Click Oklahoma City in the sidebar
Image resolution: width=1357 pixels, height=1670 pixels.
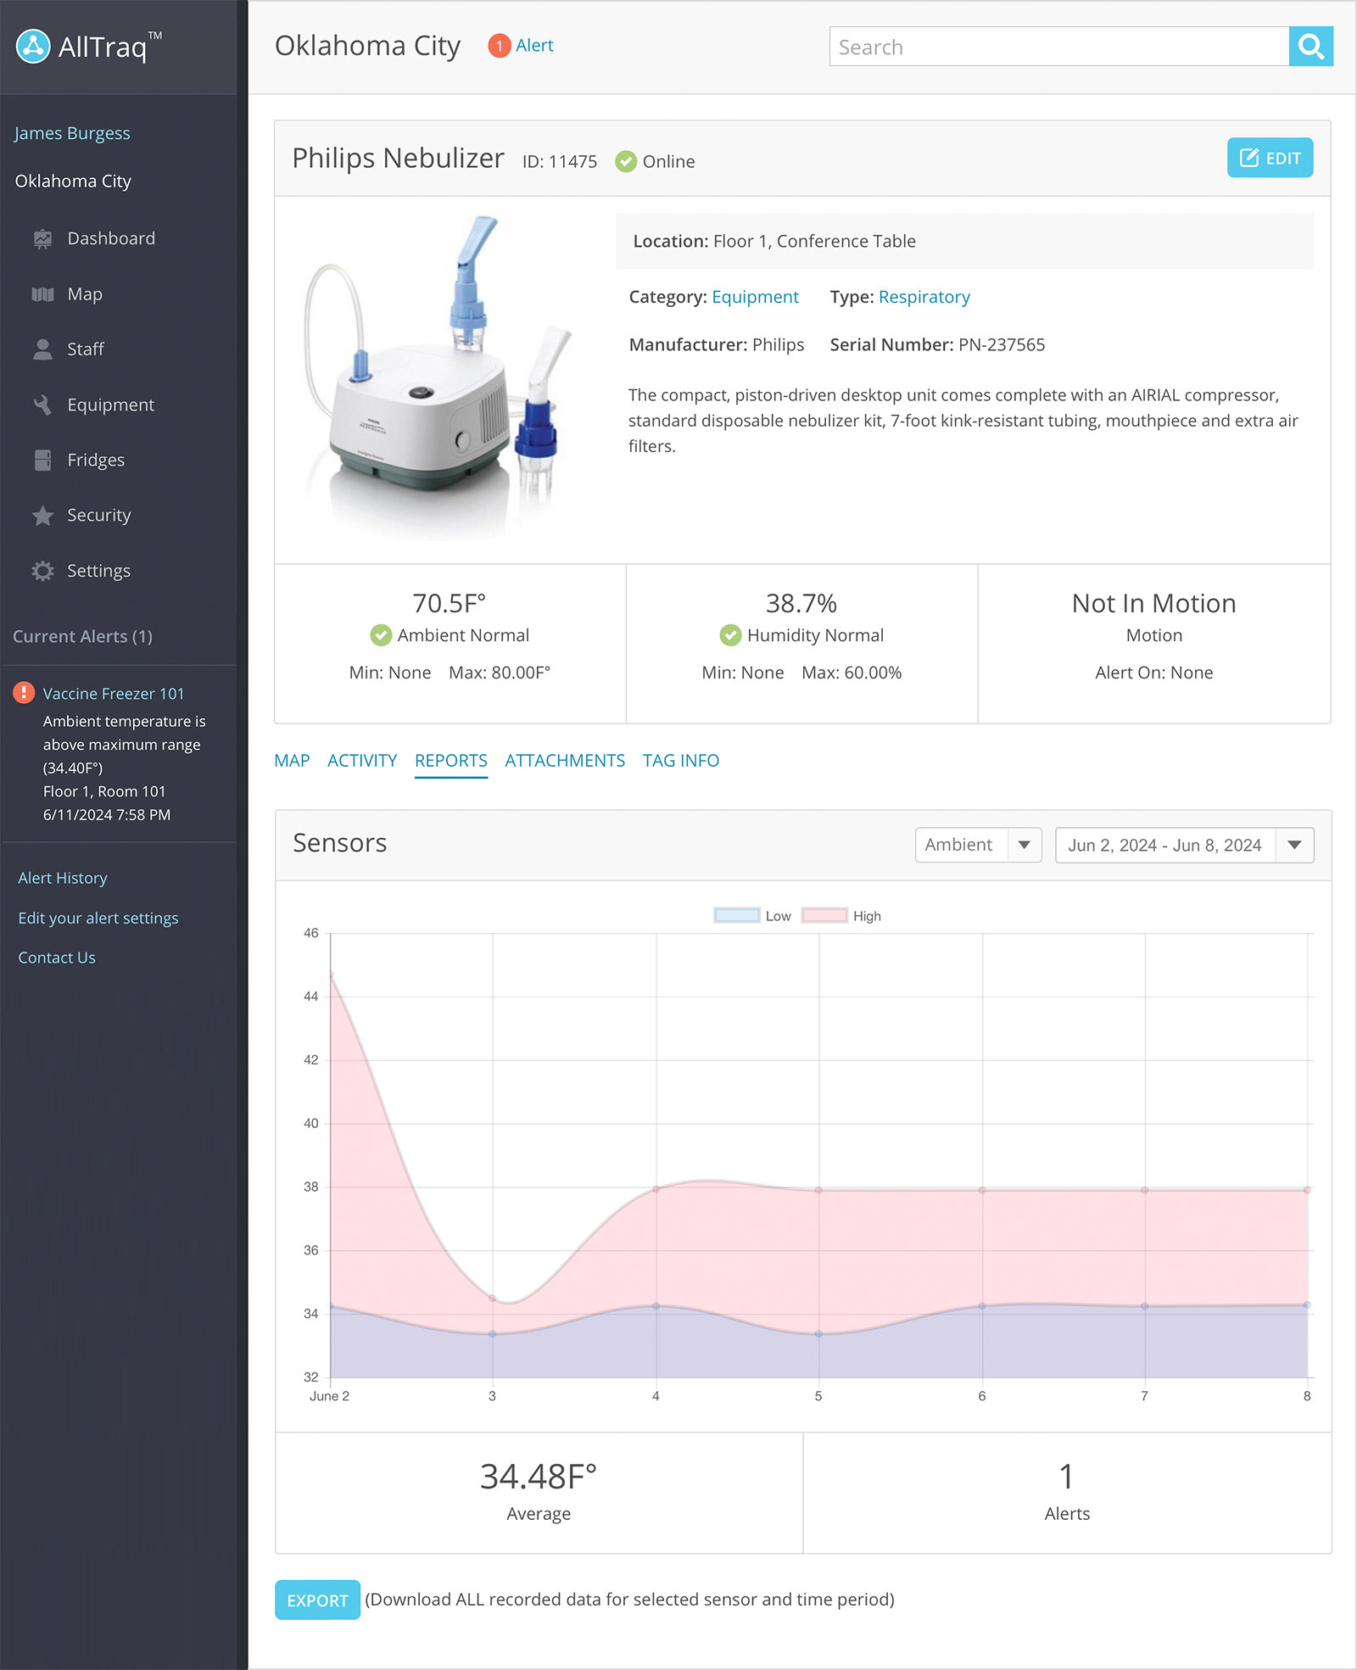(73, 182)
